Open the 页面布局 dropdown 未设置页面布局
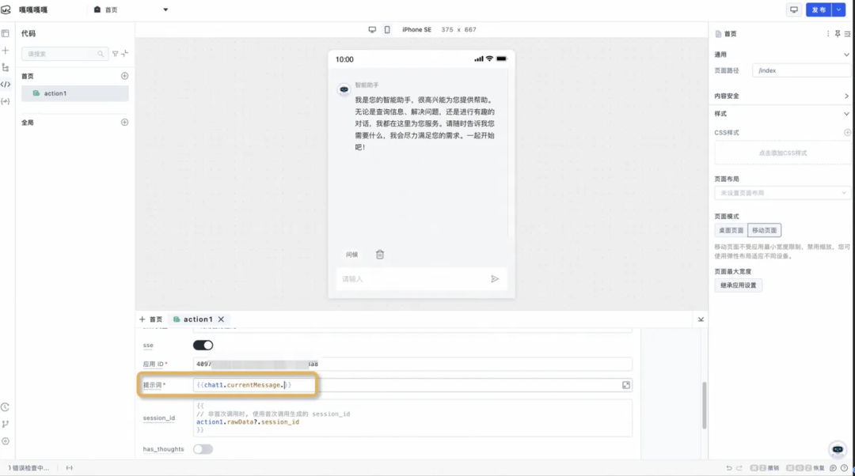 pyautogui.click(x=782, y=192)
